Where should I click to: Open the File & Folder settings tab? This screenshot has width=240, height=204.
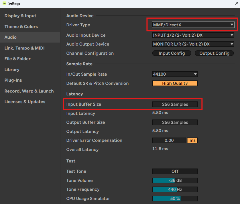click(17, 59)
